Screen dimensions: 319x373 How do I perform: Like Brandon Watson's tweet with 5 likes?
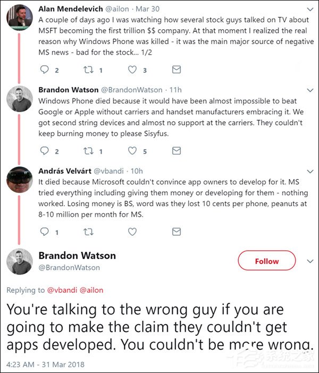[132, 151]
